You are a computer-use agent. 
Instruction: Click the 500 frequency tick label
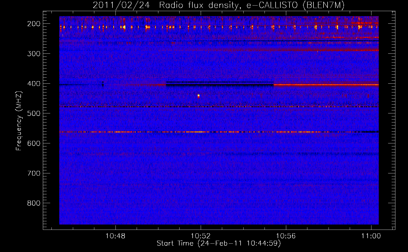coord(34,113)
